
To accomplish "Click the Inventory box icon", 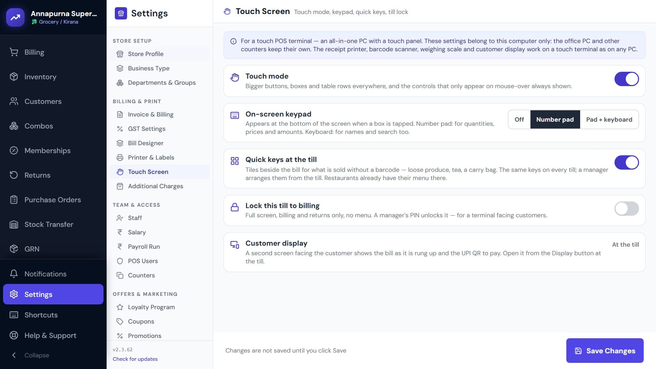I will (14, 77).
